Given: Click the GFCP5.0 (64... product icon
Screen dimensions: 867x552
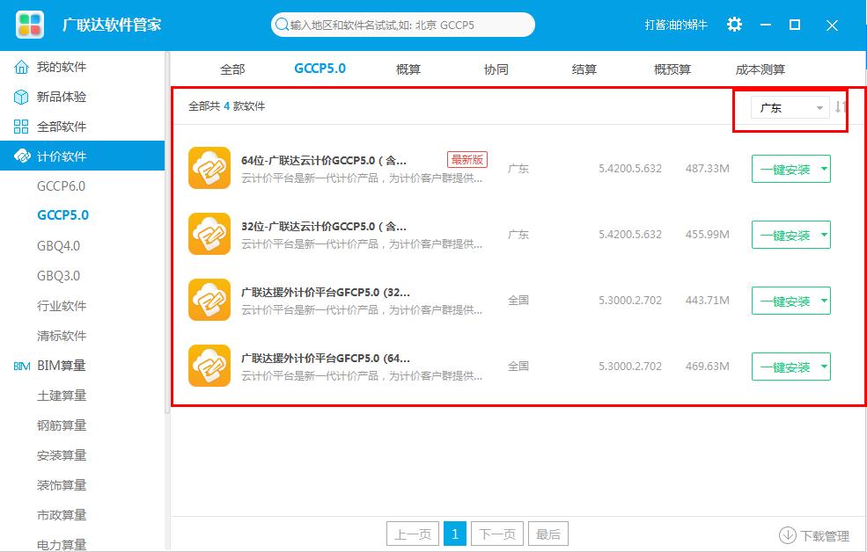Looking at the screenshot, I should click(209, 366).
